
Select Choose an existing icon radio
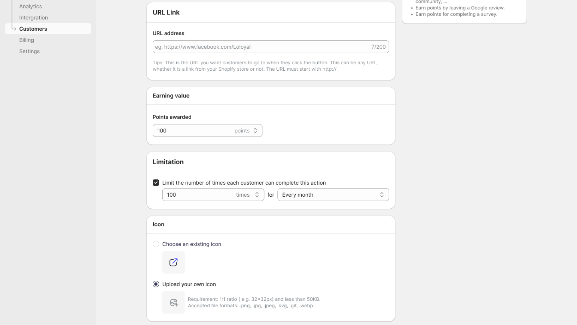tap(156, 244)
